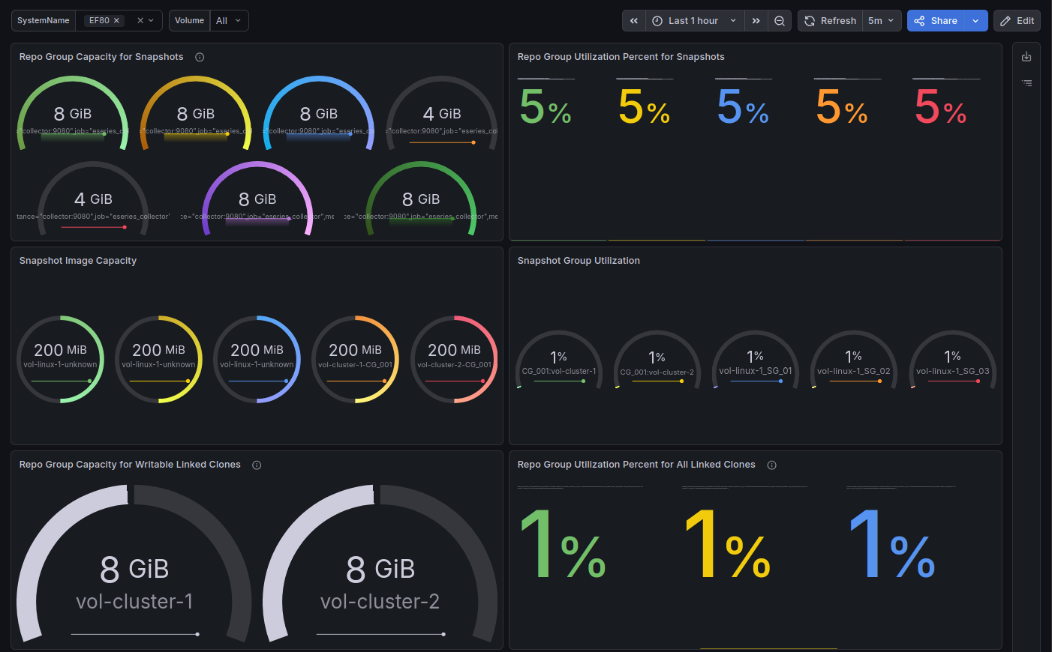This screenshot has width=1052, height=652.
Task: Click the Share button
Action: 936,21
